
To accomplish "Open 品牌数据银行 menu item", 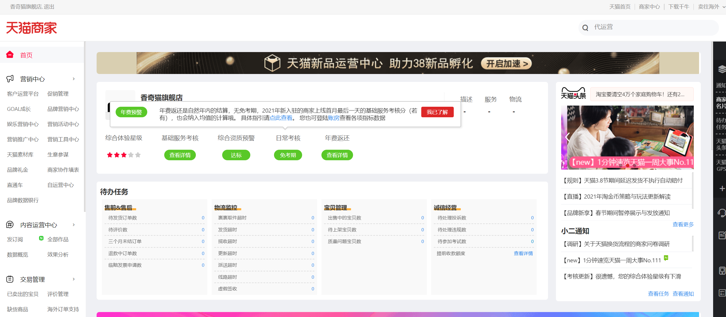I will pyautogui.click(x=23, y=200).
